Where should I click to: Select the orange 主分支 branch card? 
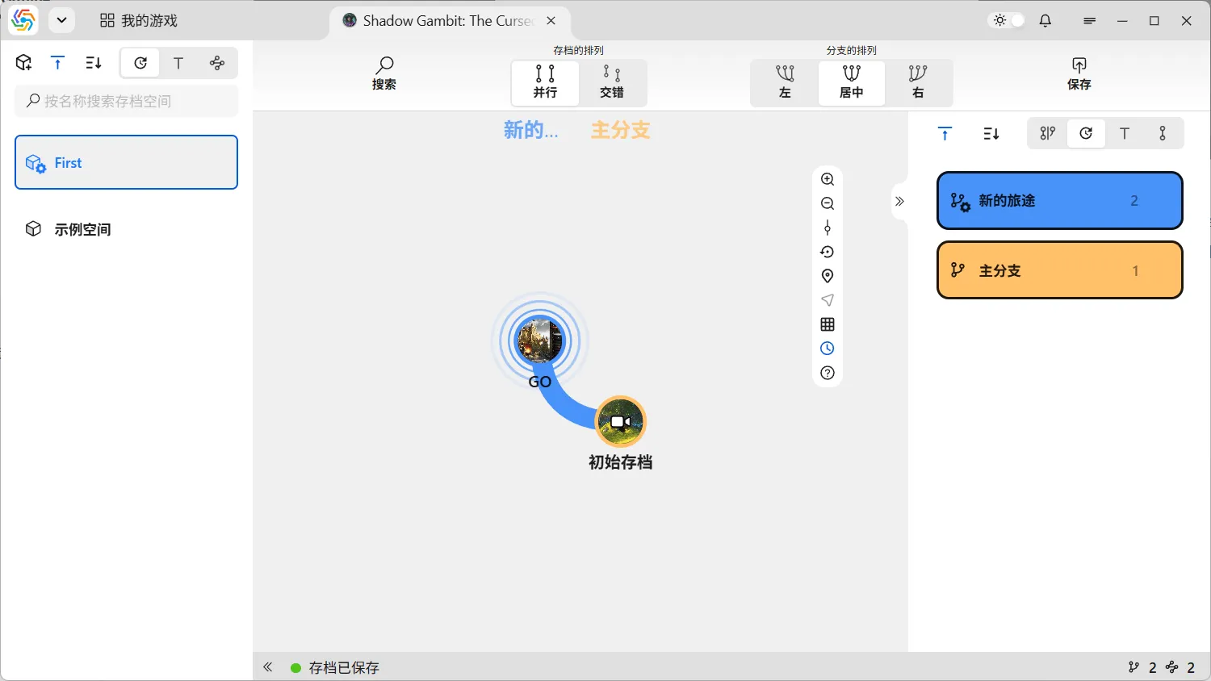coord(1059,270)
